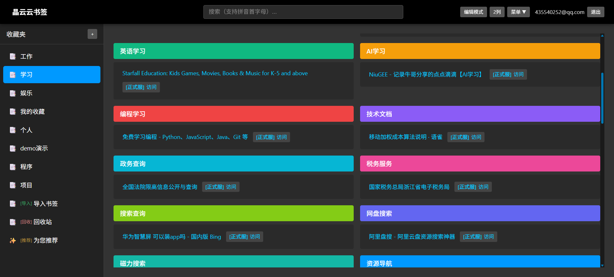Open the 项目 folder

click(52, 185)
